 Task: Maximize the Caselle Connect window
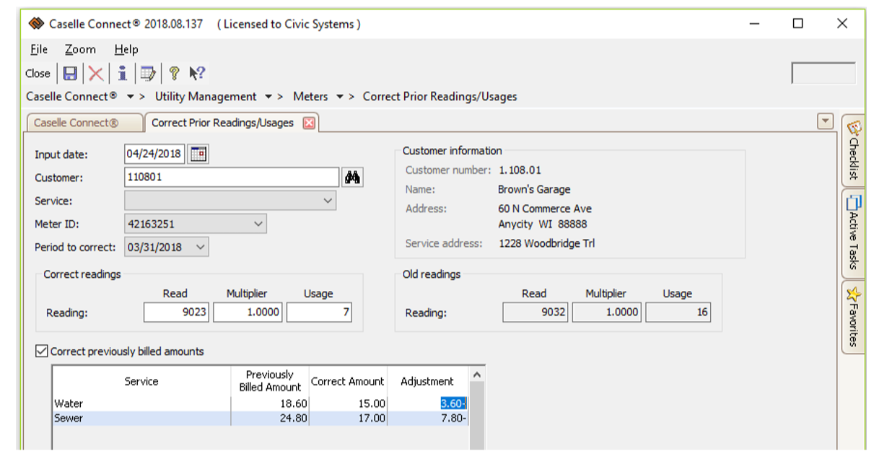[x=797, y=24]
